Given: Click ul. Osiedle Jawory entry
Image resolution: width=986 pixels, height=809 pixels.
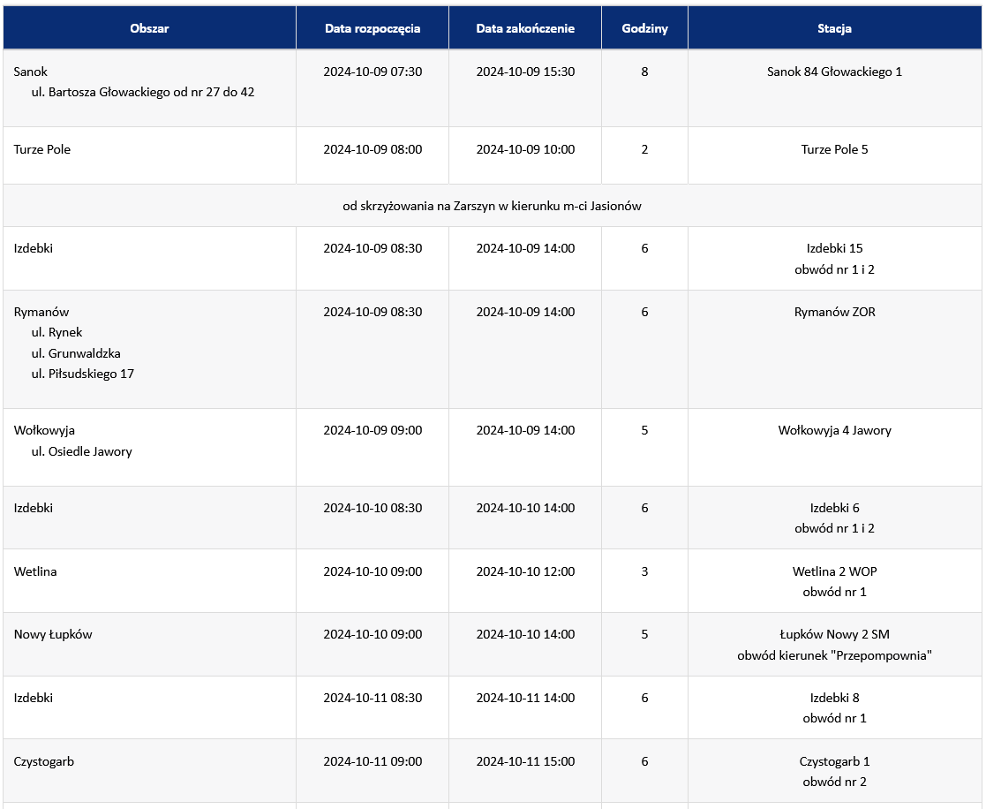Looking at the screenshot, I should coord(82,451).
